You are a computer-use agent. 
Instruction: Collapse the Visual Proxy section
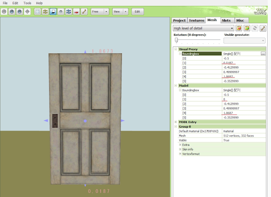pyautogui.click(x=176, y=49)
